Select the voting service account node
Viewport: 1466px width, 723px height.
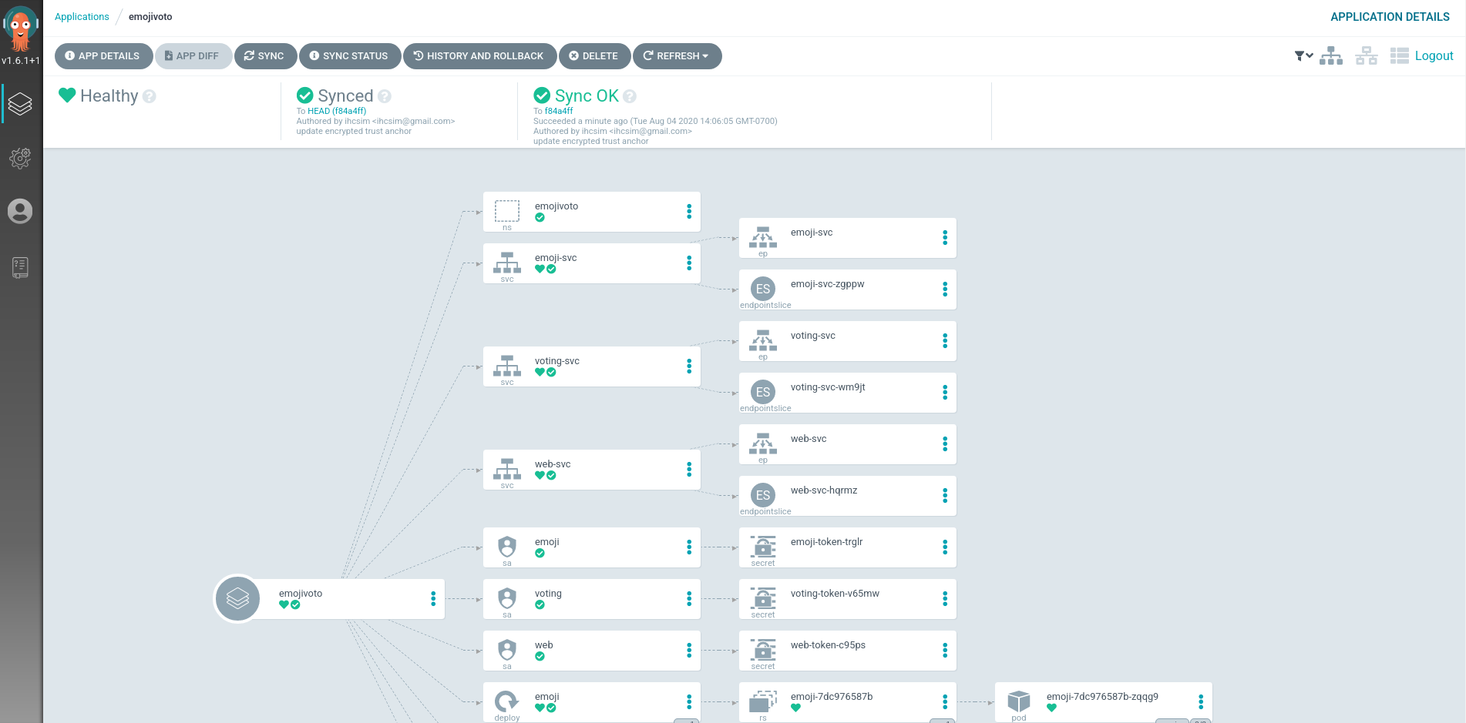[x=591, y=599]
